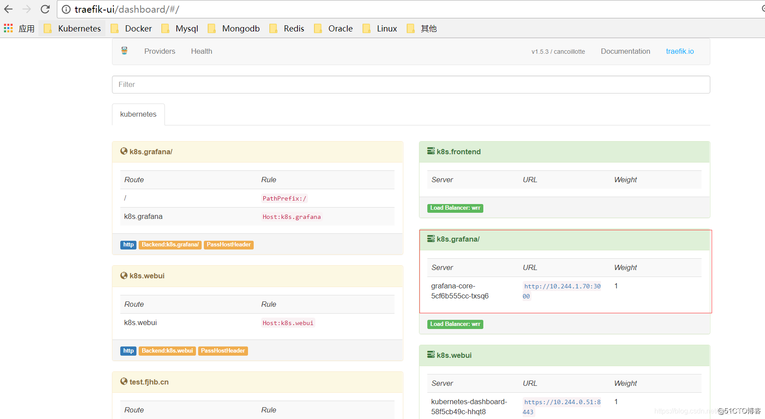
Task: Open the Linux bookmark folder
Action: pyautogui.click(x=380, y=28)
